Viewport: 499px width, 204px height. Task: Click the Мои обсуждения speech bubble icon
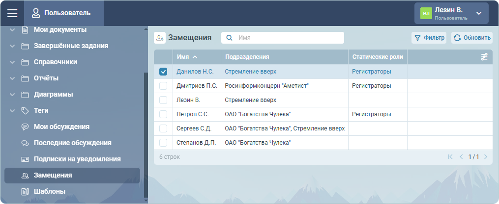click(25, 127)
